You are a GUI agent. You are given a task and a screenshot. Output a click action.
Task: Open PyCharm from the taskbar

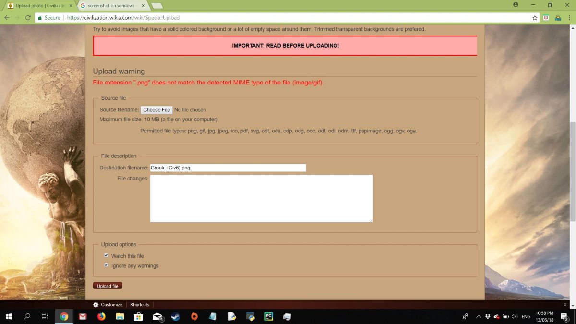point(269,316)
